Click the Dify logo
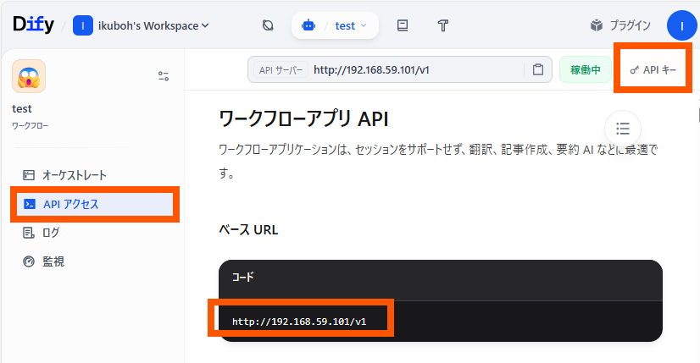 (x=34, y=25)
